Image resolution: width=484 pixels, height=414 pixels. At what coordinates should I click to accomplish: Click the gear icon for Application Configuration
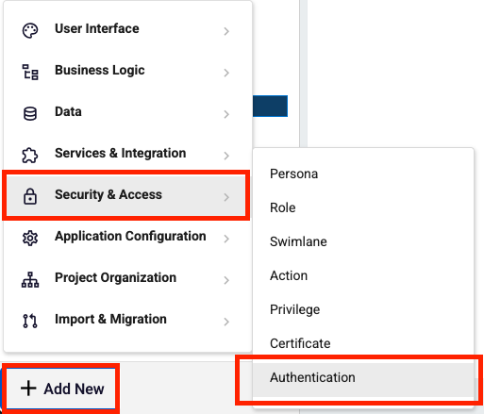[30, 239]
